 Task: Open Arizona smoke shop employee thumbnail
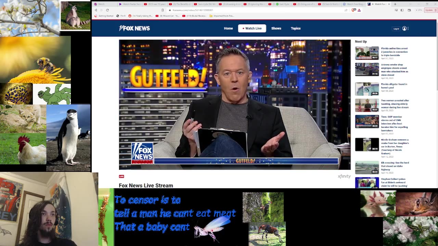[x=367, y=69]
